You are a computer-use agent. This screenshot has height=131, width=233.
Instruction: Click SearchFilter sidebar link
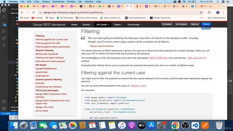coord(42,72)
